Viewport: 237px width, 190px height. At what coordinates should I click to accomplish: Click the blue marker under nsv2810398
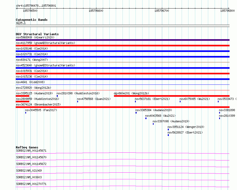pos(57,96)
